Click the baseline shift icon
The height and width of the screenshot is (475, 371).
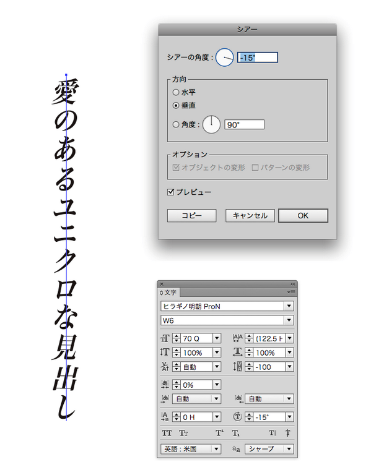pos(165,417)
